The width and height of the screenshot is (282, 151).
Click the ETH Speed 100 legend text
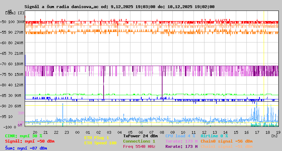pyautogui.click(x=100, y=143)
